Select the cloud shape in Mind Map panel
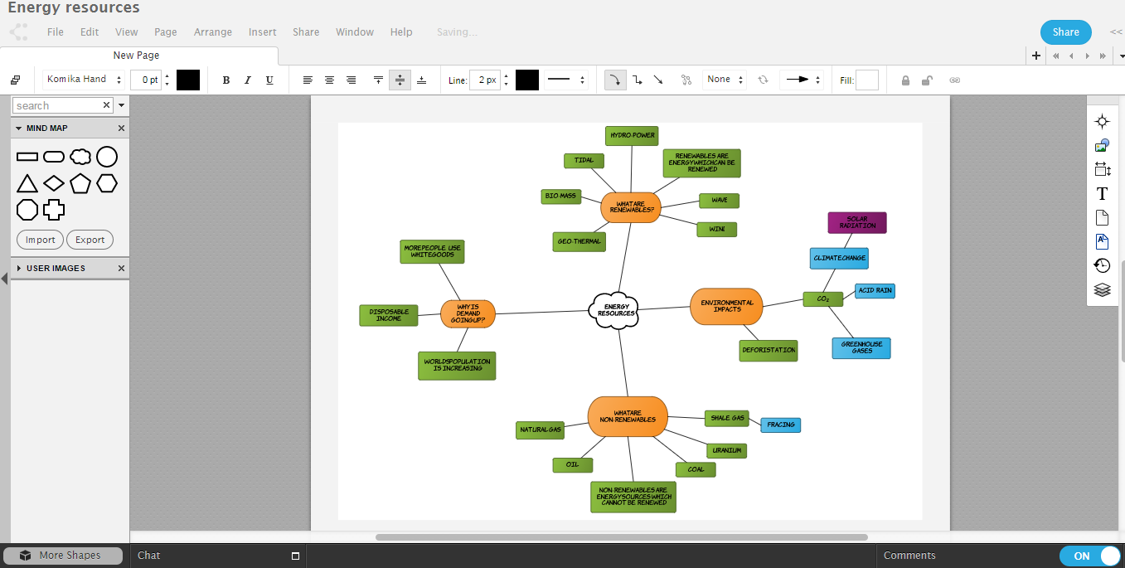Image resolution: width=1125 pixels, height=568 pixels. [80, 156]
